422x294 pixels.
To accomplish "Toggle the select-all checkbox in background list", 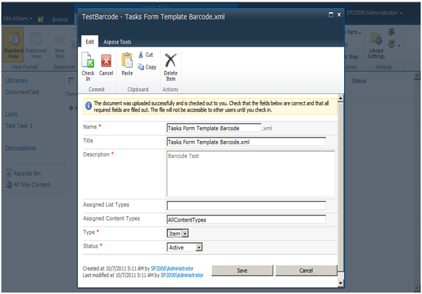I will pos(71,81).
